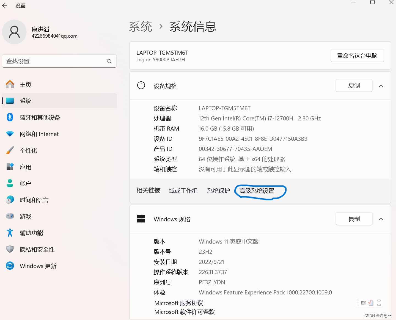Screen dimensions: 396x320
Task: Click the Windows logo icon by Windows 规格
Action: point(141,219)
